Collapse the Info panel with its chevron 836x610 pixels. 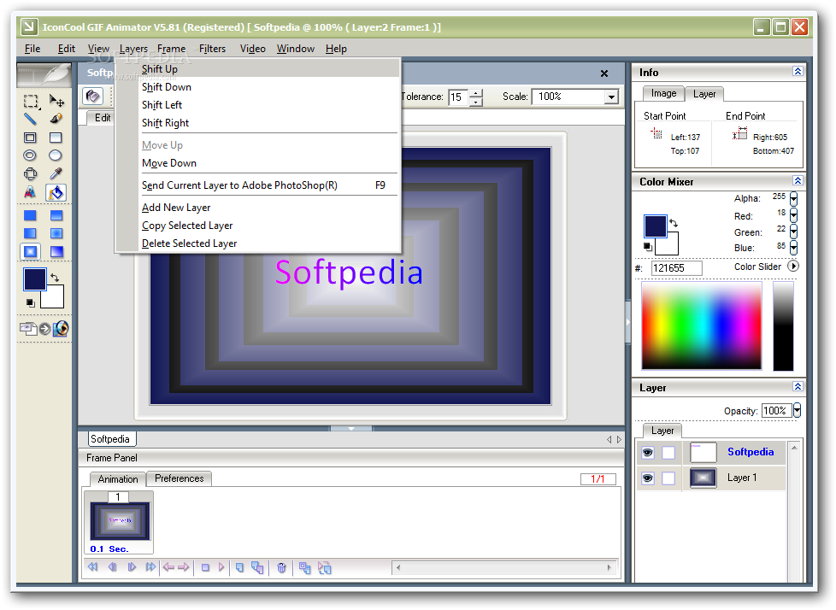[798, 71]
